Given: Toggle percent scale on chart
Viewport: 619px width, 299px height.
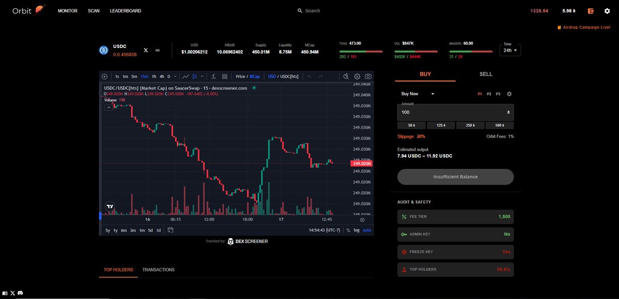Looking at the screenshot, I should [348, 230].
